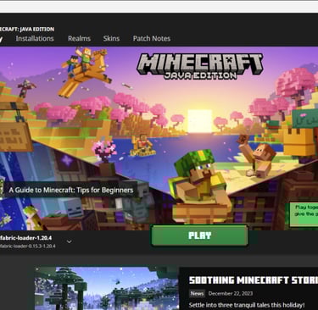Click the Soothing Minecraft Stories headline
The width and height of the screenshot is (318, 310).
(254, 280)
